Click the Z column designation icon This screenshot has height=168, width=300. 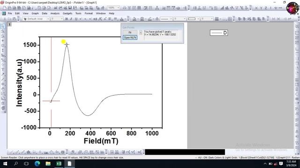tap(266, 8)
